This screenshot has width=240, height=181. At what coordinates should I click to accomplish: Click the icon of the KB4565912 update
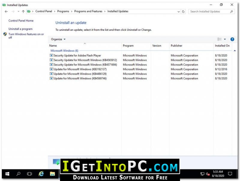click(x=51, y=60)
